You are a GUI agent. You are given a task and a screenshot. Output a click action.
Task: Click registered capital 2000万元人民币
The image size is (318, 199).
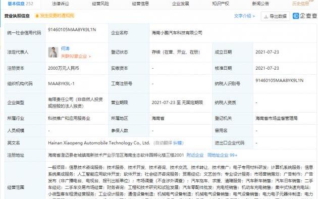64,68
